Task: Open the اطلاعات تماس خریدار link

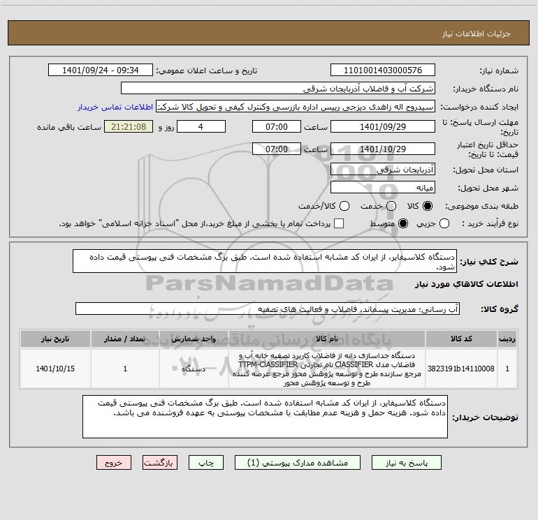Action: click(115, 107)
